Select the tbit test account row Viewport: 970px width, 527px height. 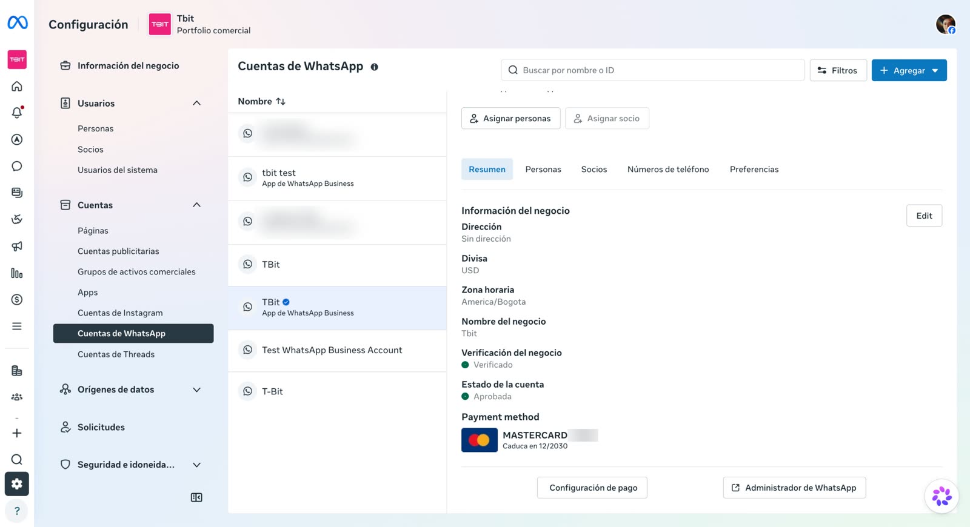click(x=337, y=178)
